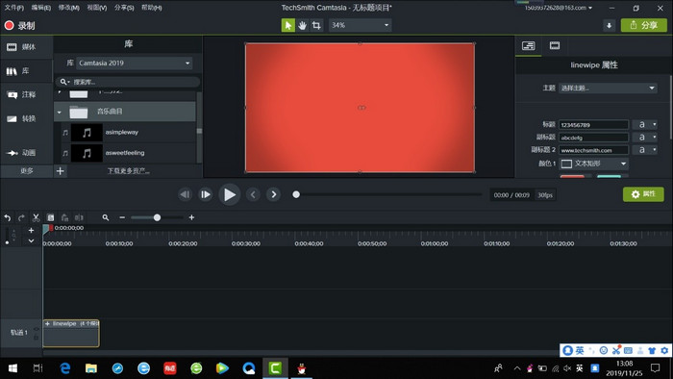The width and height of the screenshot is (673, 379).
Task: Expand the track options chevron
Action: pyautogui.click(x=31, y=240)
